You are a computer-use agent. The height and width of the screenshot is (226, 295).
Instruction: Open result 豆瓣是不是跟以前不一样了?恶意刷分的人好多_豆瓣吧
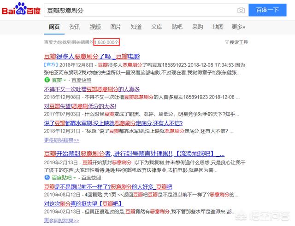tap(108, 186)
